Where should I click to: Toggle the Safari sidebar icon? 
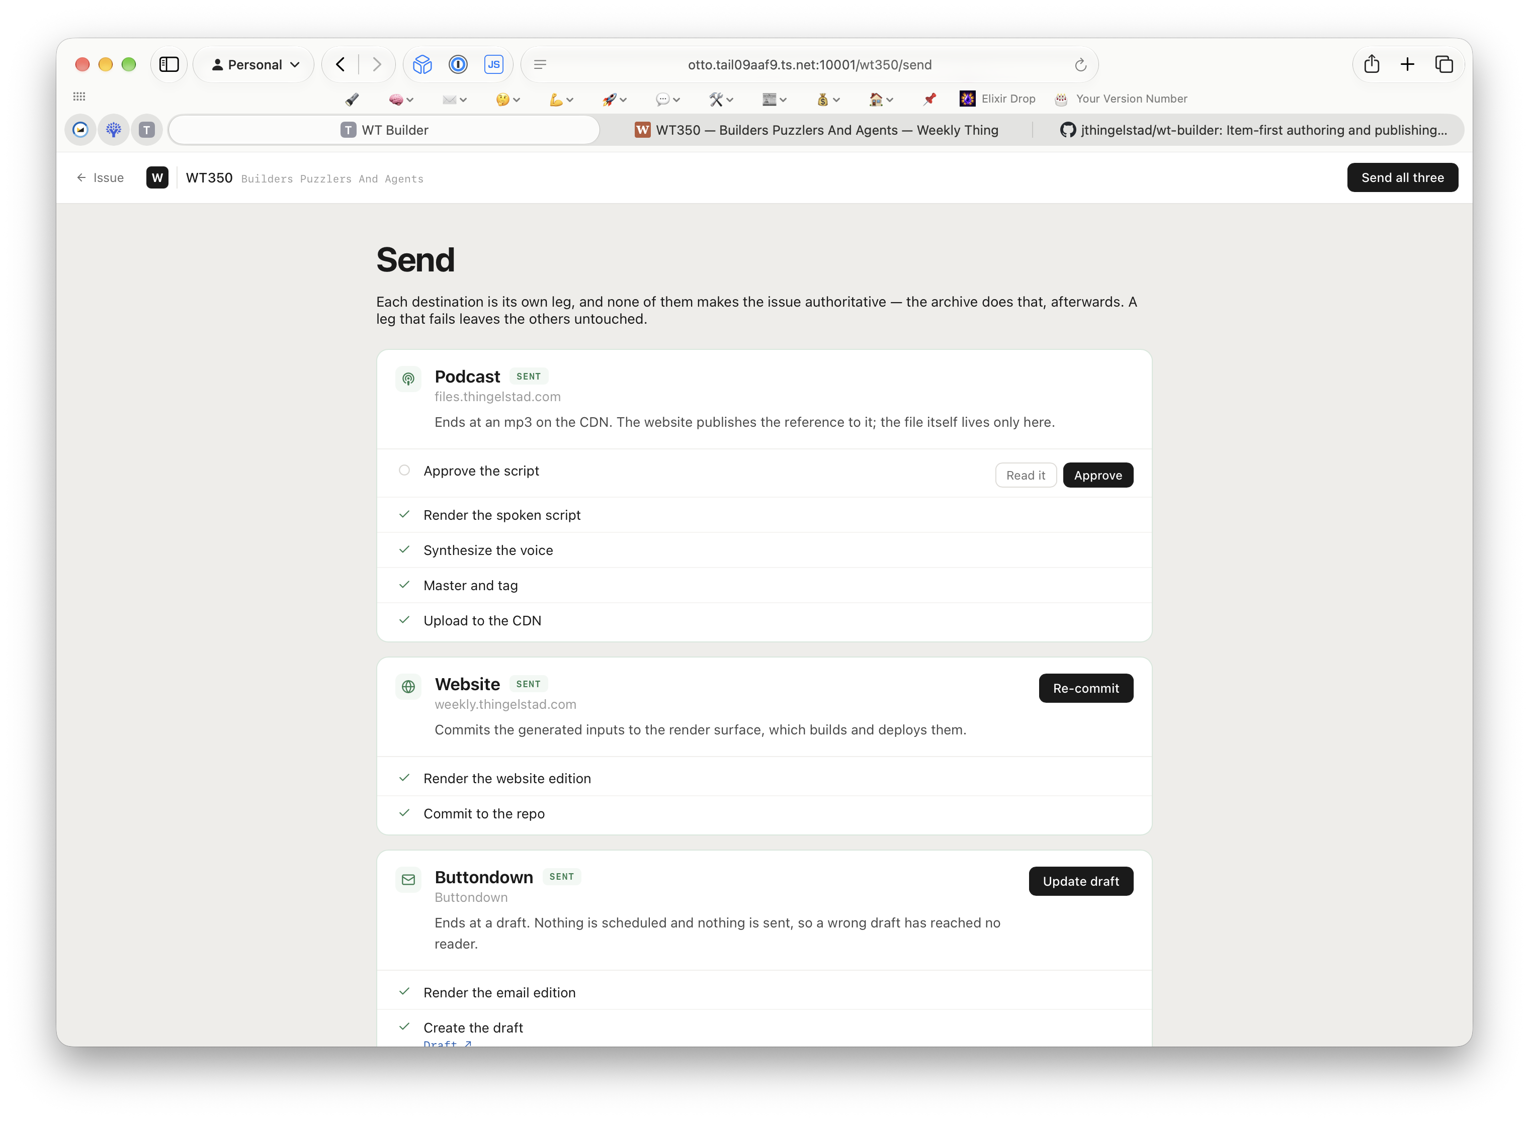pyautogui.click(x=168, y=64)
